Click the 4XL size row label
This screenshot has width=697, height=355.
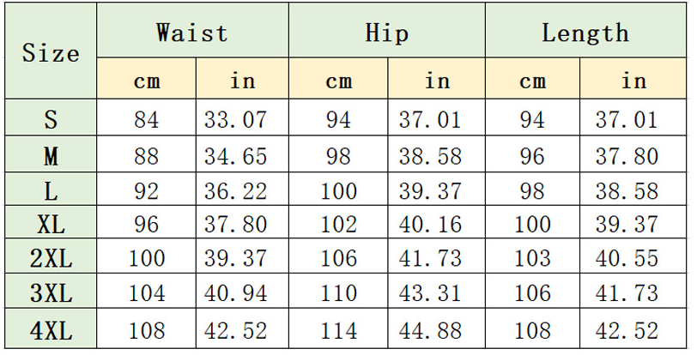[x=51, y=328]
